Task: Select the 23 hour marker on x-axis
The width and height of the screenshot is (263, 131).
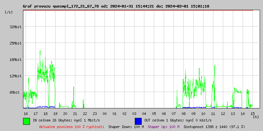Action: coord(95,113)
